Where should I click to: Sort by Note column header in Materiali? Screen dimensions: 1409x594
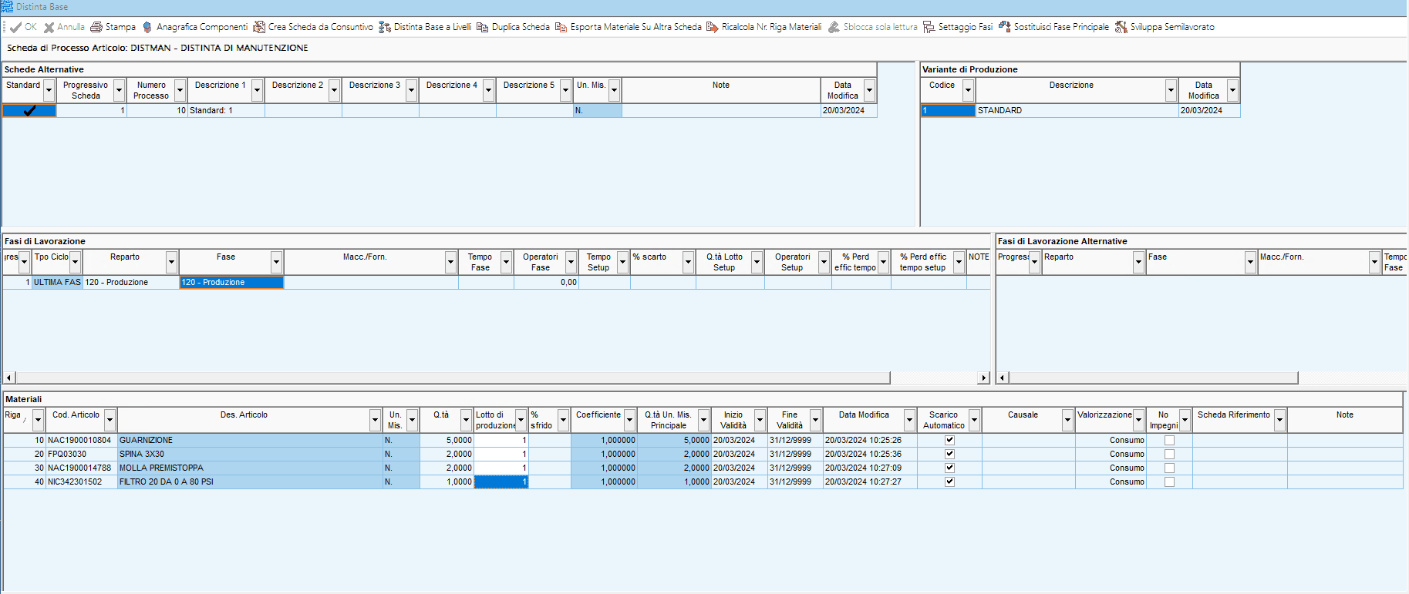(x=1345, y=420)
